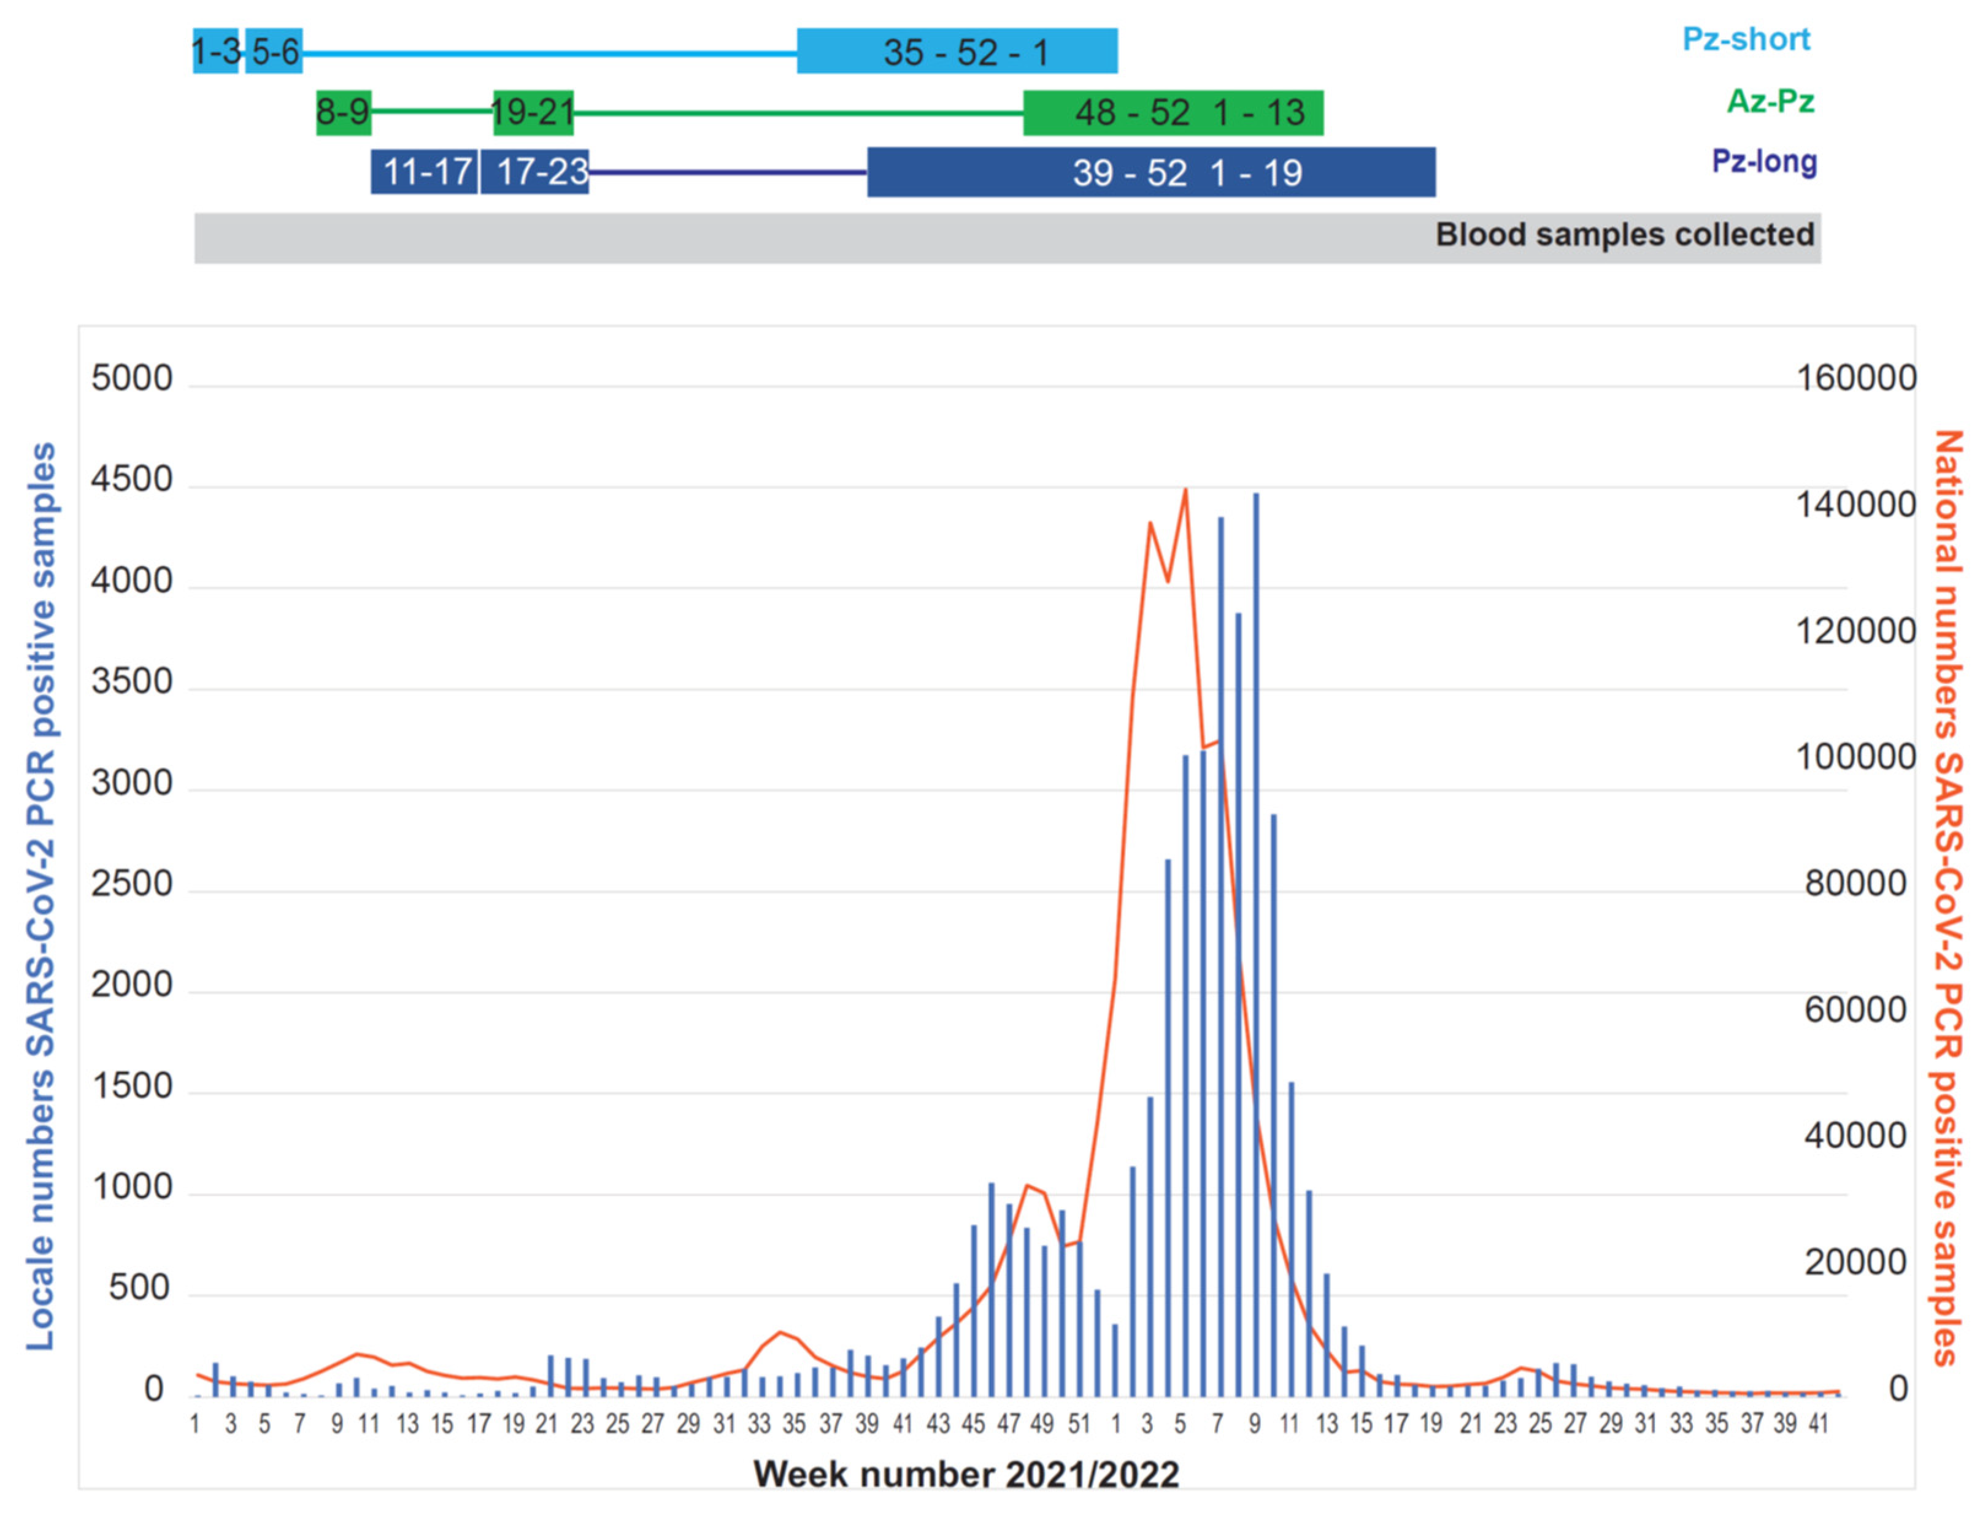1988x1519 pixels.
Task: Select the green 48 - 52 1 - 13 block
Action: pyautogui.click(x=1172, y=113)
